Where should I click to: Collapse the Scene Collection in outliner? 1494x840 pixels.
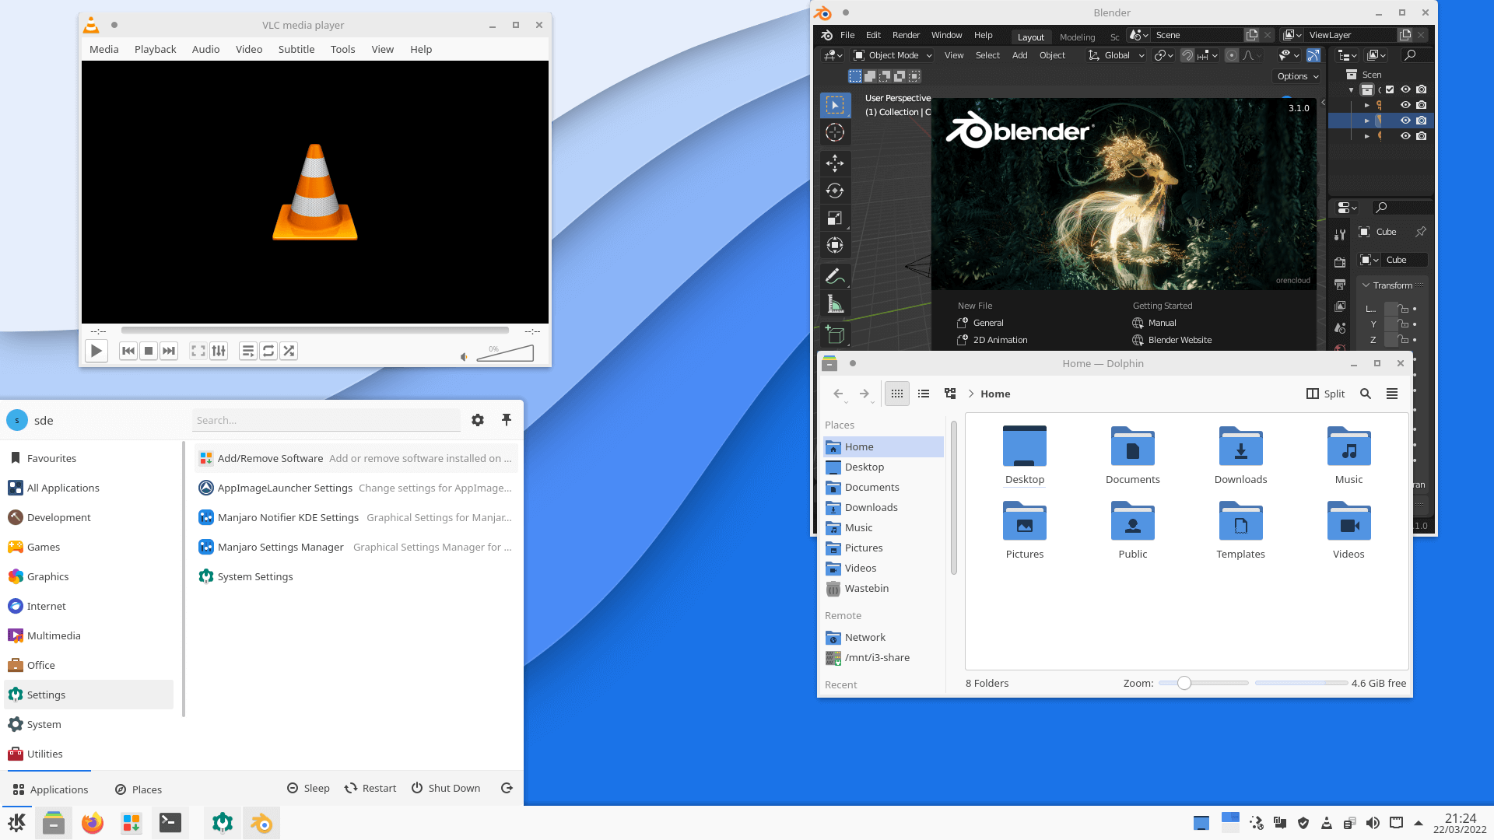point(1351,89)
